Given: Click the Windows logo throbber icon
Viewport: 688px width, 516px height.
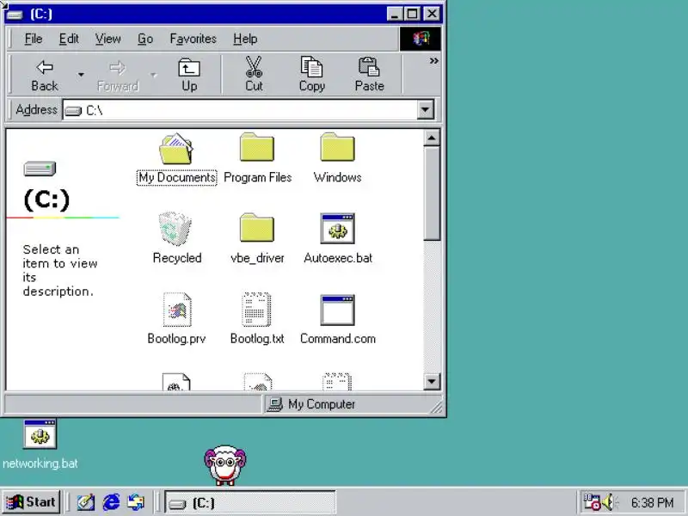Looking at the screenshot, I should coord(421,39).
